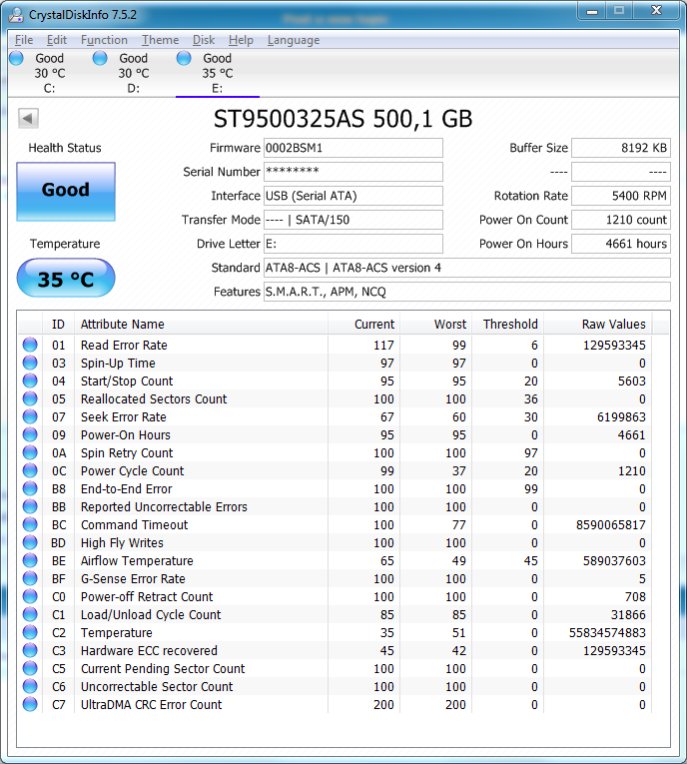Open the Language menu
Image resolution: width=687 pixels, height=764 pixels.
coord(294,40)
